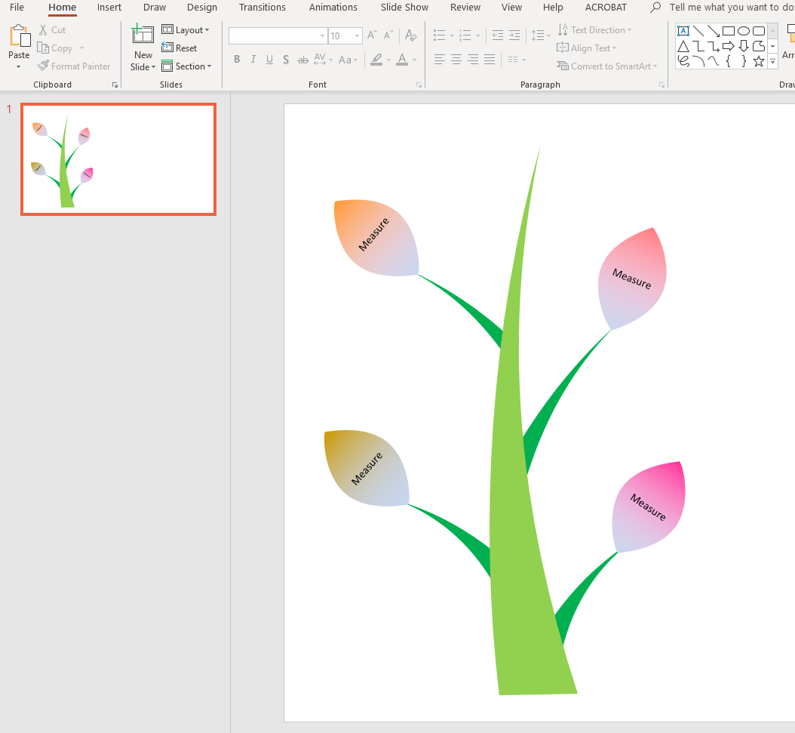This screenshot has height=733, width=795.
Task: Toggle Underline formatting
Action: [270, 60]
